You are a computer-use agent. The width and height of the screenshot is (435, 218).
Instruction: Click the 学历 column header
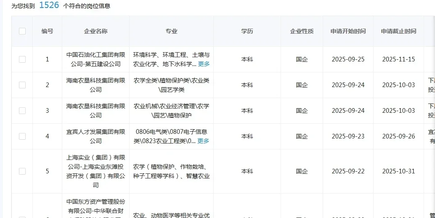247,31
